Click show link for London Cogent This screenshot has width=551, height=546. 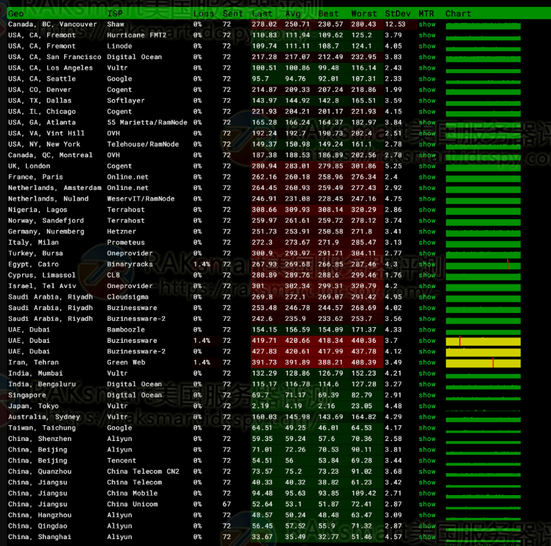click(x=427, y=166)
